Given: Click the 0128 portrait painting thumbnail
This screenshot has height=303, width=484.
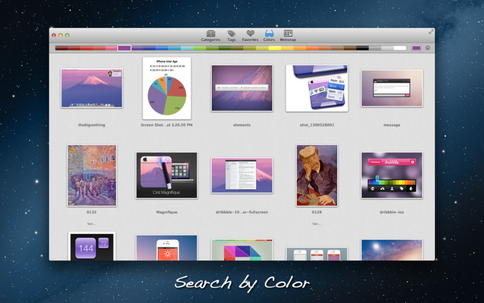Looking at the screenshot, I should click(x=316, y=175).
